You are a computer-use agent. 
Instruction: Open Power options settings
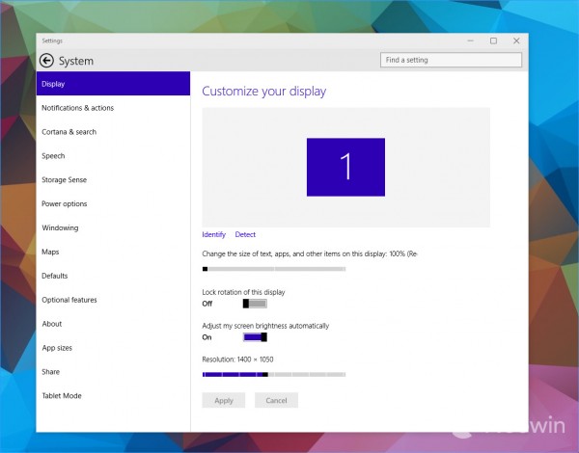(64, 204)
